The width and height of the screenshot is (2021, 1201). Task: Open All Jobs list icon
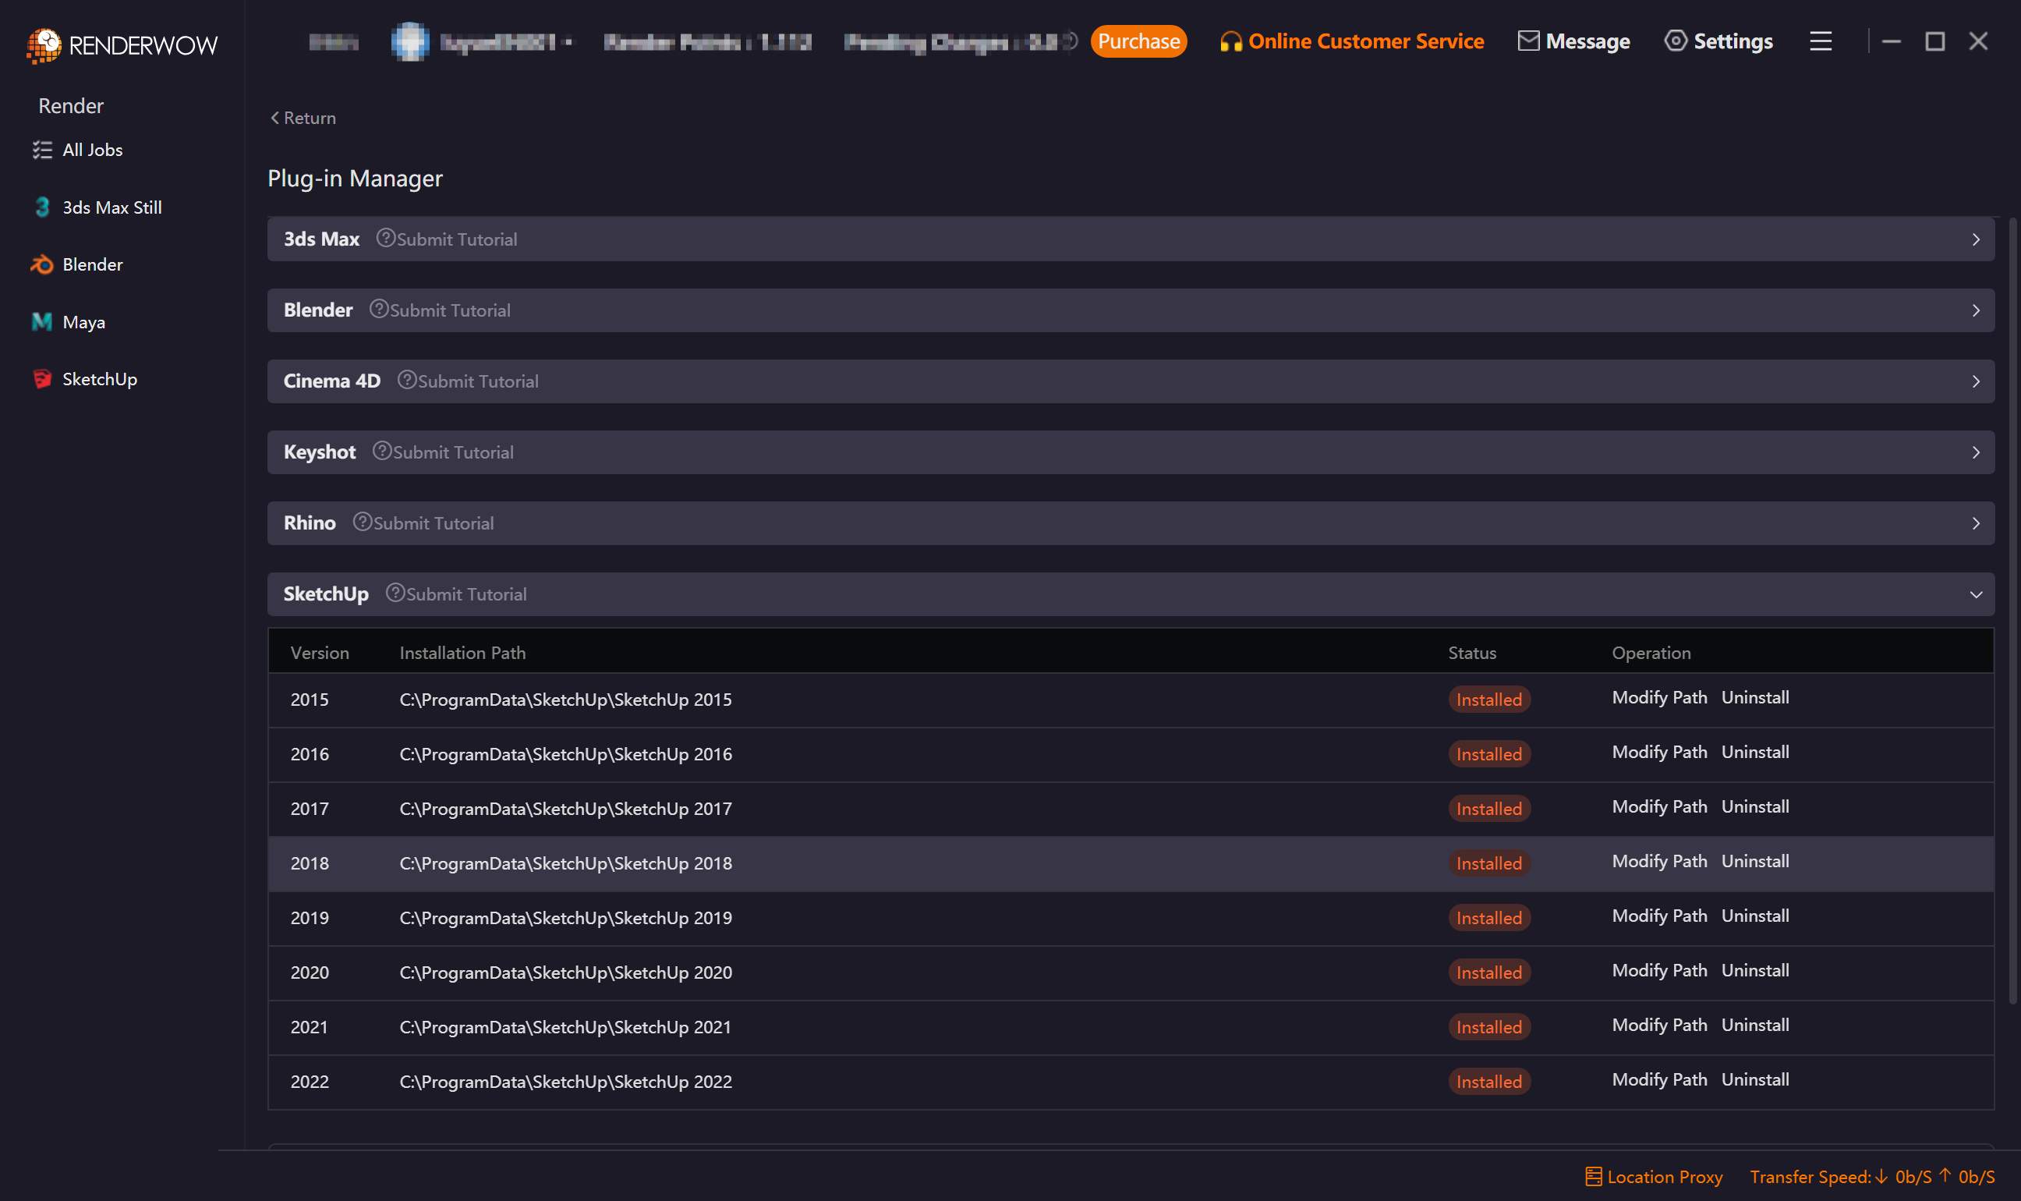click(x=42, y=150)
